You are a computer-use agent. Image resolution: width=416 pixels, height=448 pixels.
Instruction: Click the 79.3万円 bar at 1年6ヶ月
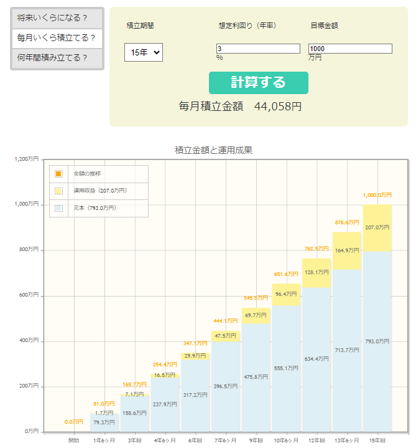point(104,423)
